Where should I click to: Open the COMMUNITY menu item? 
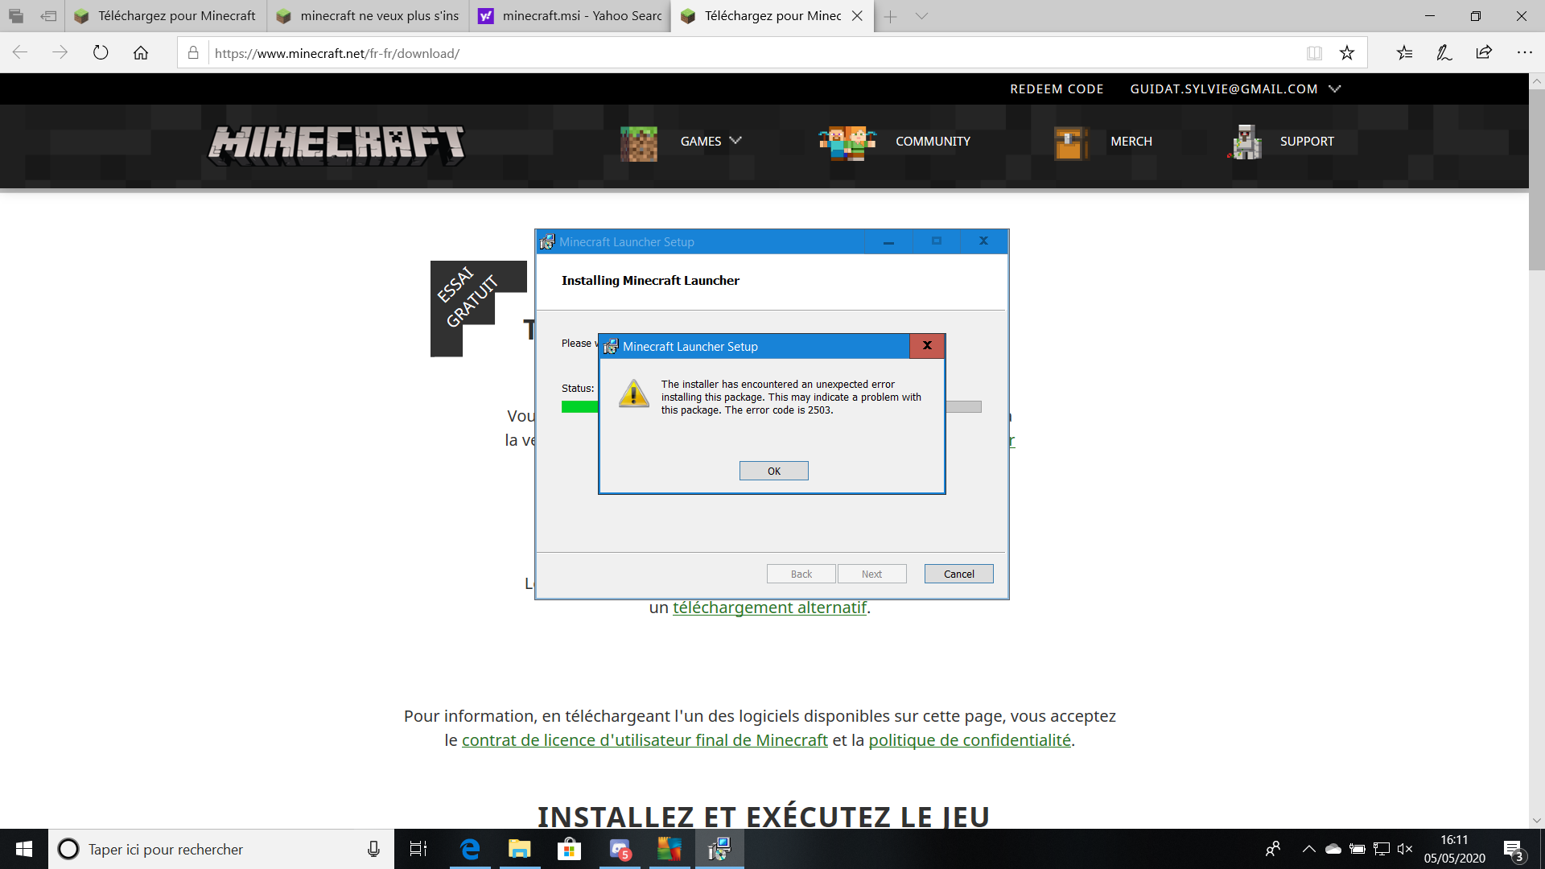pyautogui.click(x=933, y=141)
